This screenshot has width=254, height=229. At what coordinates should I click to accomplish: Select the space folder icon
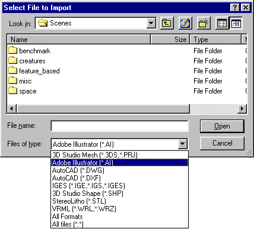click(13, 91)
